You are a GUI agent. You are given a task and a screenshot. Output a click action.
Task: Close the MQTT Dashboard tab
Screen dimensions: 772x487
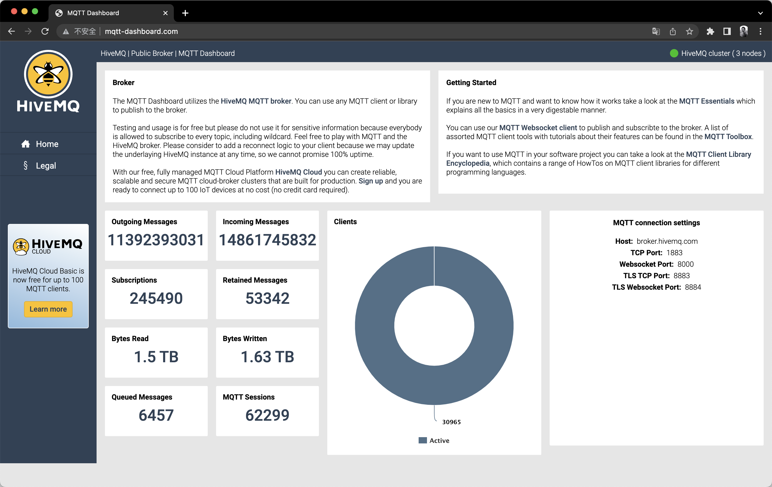click(x=165, y=13)
